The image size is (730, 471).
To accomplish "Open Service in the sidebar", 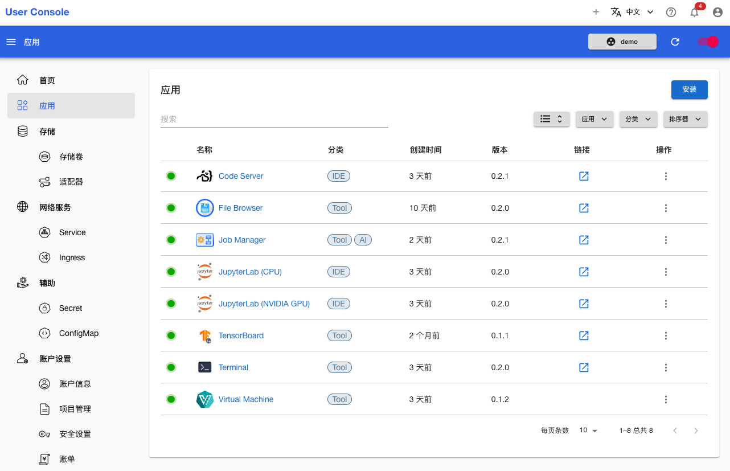I will click(x=71, y=232).
